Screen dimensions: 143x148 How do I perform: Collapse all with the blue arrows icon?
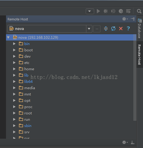pos(106,29)
